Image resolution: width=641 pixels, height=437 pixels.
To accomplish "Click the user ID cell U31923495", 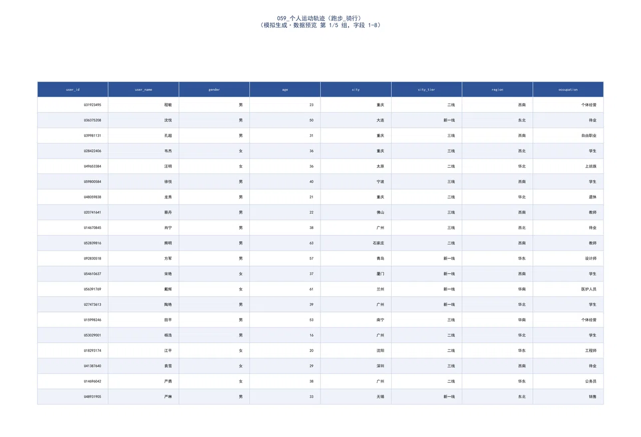I will 73,105.
